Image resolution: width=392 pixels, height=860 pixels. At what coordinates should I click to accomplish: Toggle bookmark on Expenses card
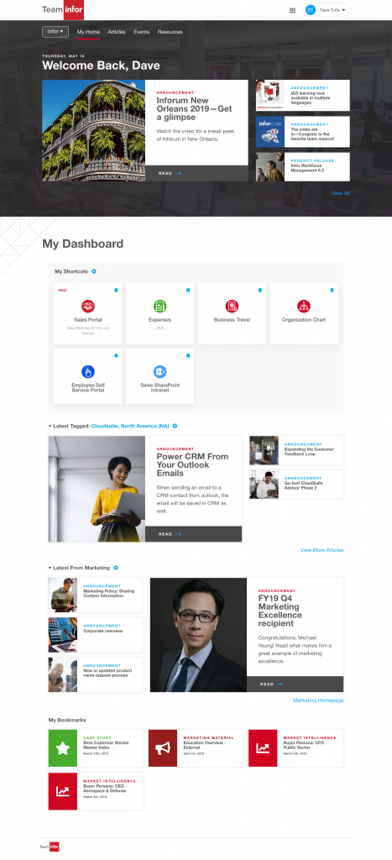click(x=188, y=290)
